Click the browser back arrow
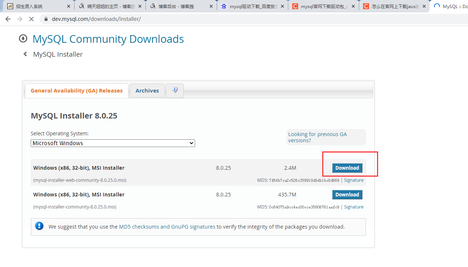The image size is (468, 267). pos(8,19)
